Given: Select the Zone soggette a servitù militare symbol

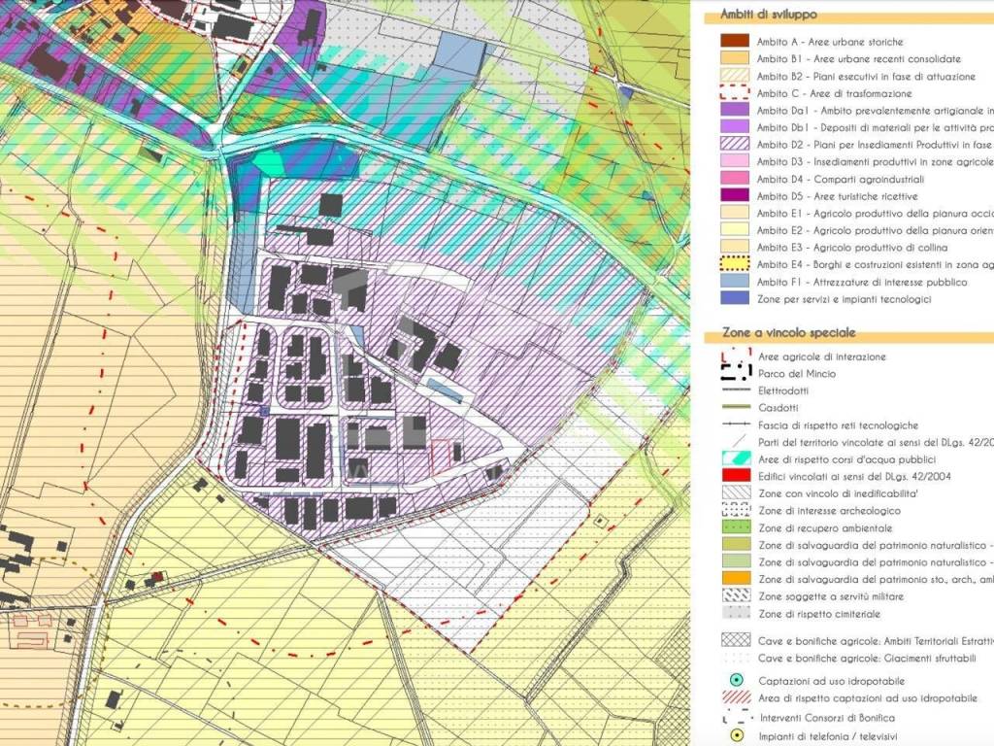Looking at the screenshot, I should click(735, 595).
